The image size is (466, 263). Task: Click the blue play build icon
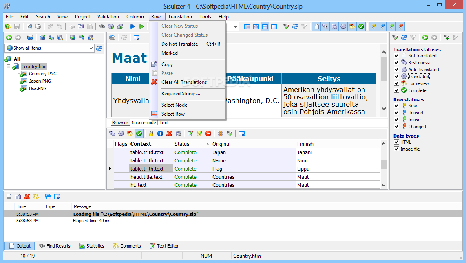(132, 26)
